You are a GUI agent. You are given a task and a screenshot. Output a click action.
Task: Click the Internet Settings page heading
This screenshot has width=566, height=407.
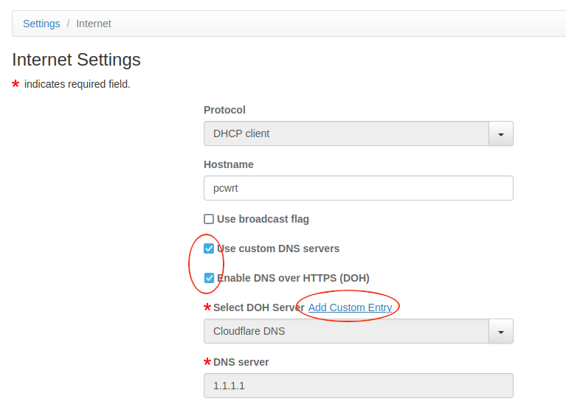pyautogui.click(x=76, y=60)
